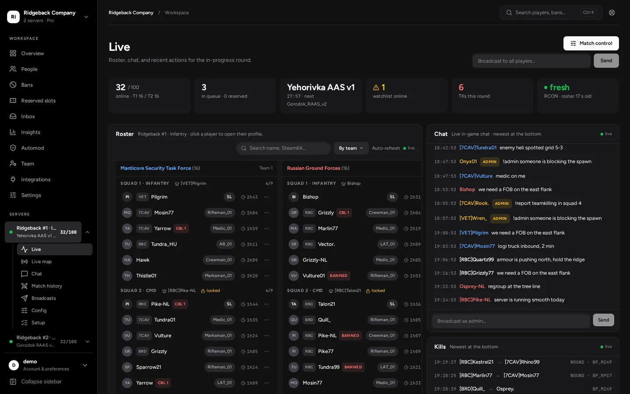Open the Inbox icon
The height and width of the screenshot is (394, 630).
[x=13, y=116]
